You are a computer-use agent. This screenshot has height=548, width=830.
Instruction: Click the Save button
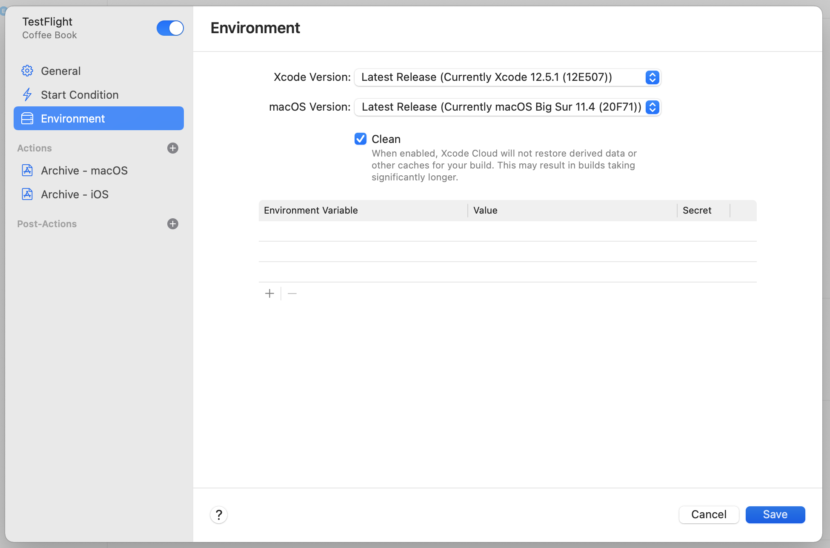[775, 515]
